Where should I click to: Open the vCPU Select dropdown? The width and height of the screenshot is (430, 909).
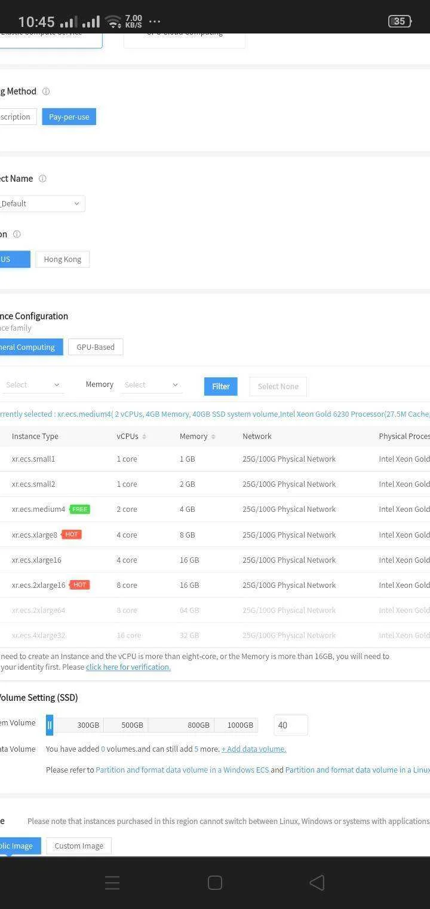(32, 385)
